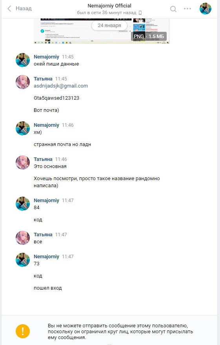220x345 pixels.
Task: Click Nemajorniy avatar beside 84 код
Action: [23, 204]
